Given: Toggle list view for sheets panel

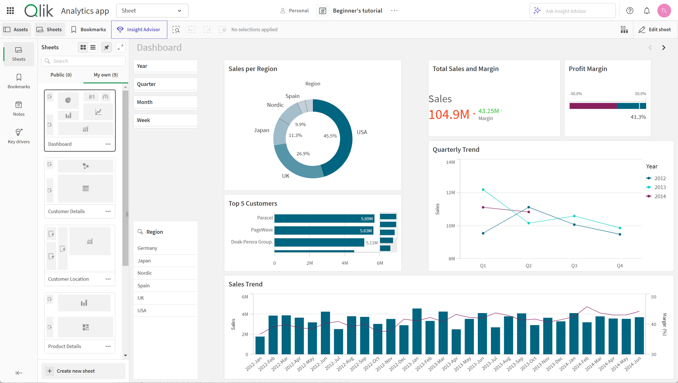Looking at the screenshot, I should click(93, 47).
